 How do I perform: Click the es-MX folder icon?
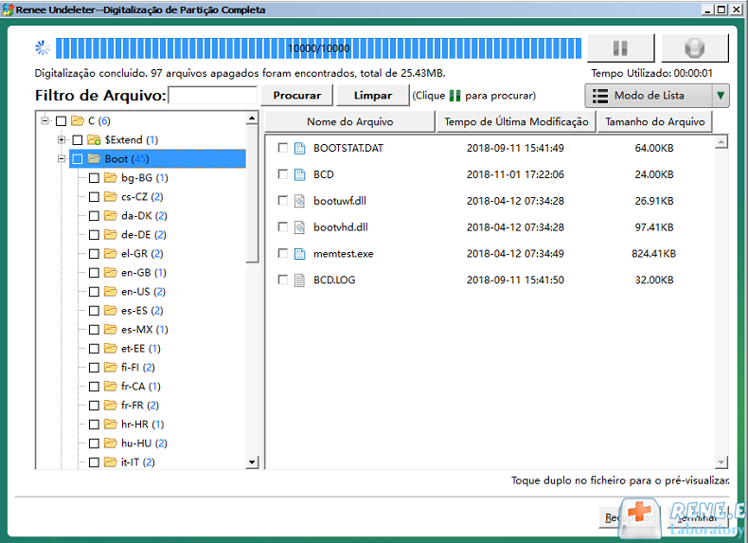click(x=111, y=329)
